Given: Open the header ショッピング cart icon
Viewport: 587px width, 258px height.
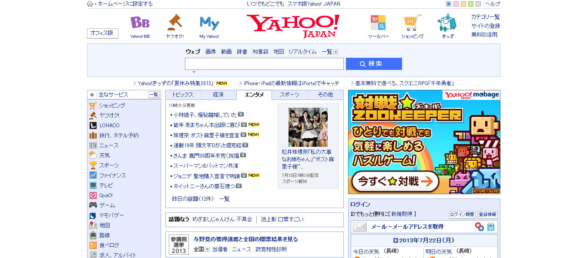Looking at the screenshot, I should click(x=412, y=23).
